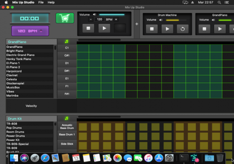Click the E1 note key
Screen dimensions: 234x164
click(x=67, y=78)
